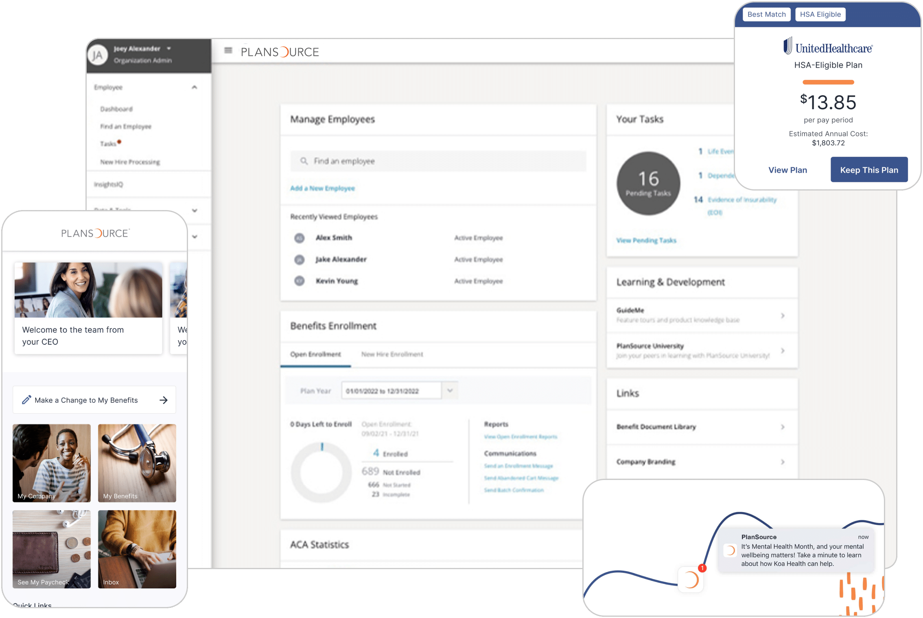Open Jake Alexander employee record
The image size is (923, 618).
pyautogui.click(x=341, y=259)
